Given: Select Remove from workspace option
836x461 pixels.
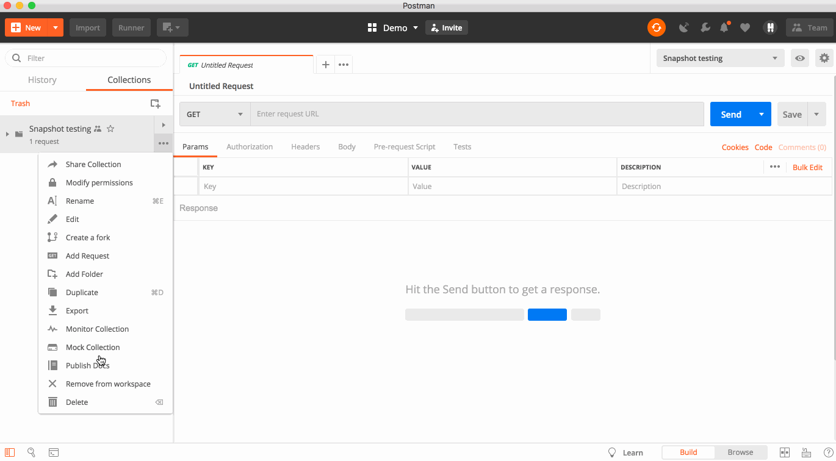Looking at the screenshot, I should pyautogui.click(x=105, y=384).
